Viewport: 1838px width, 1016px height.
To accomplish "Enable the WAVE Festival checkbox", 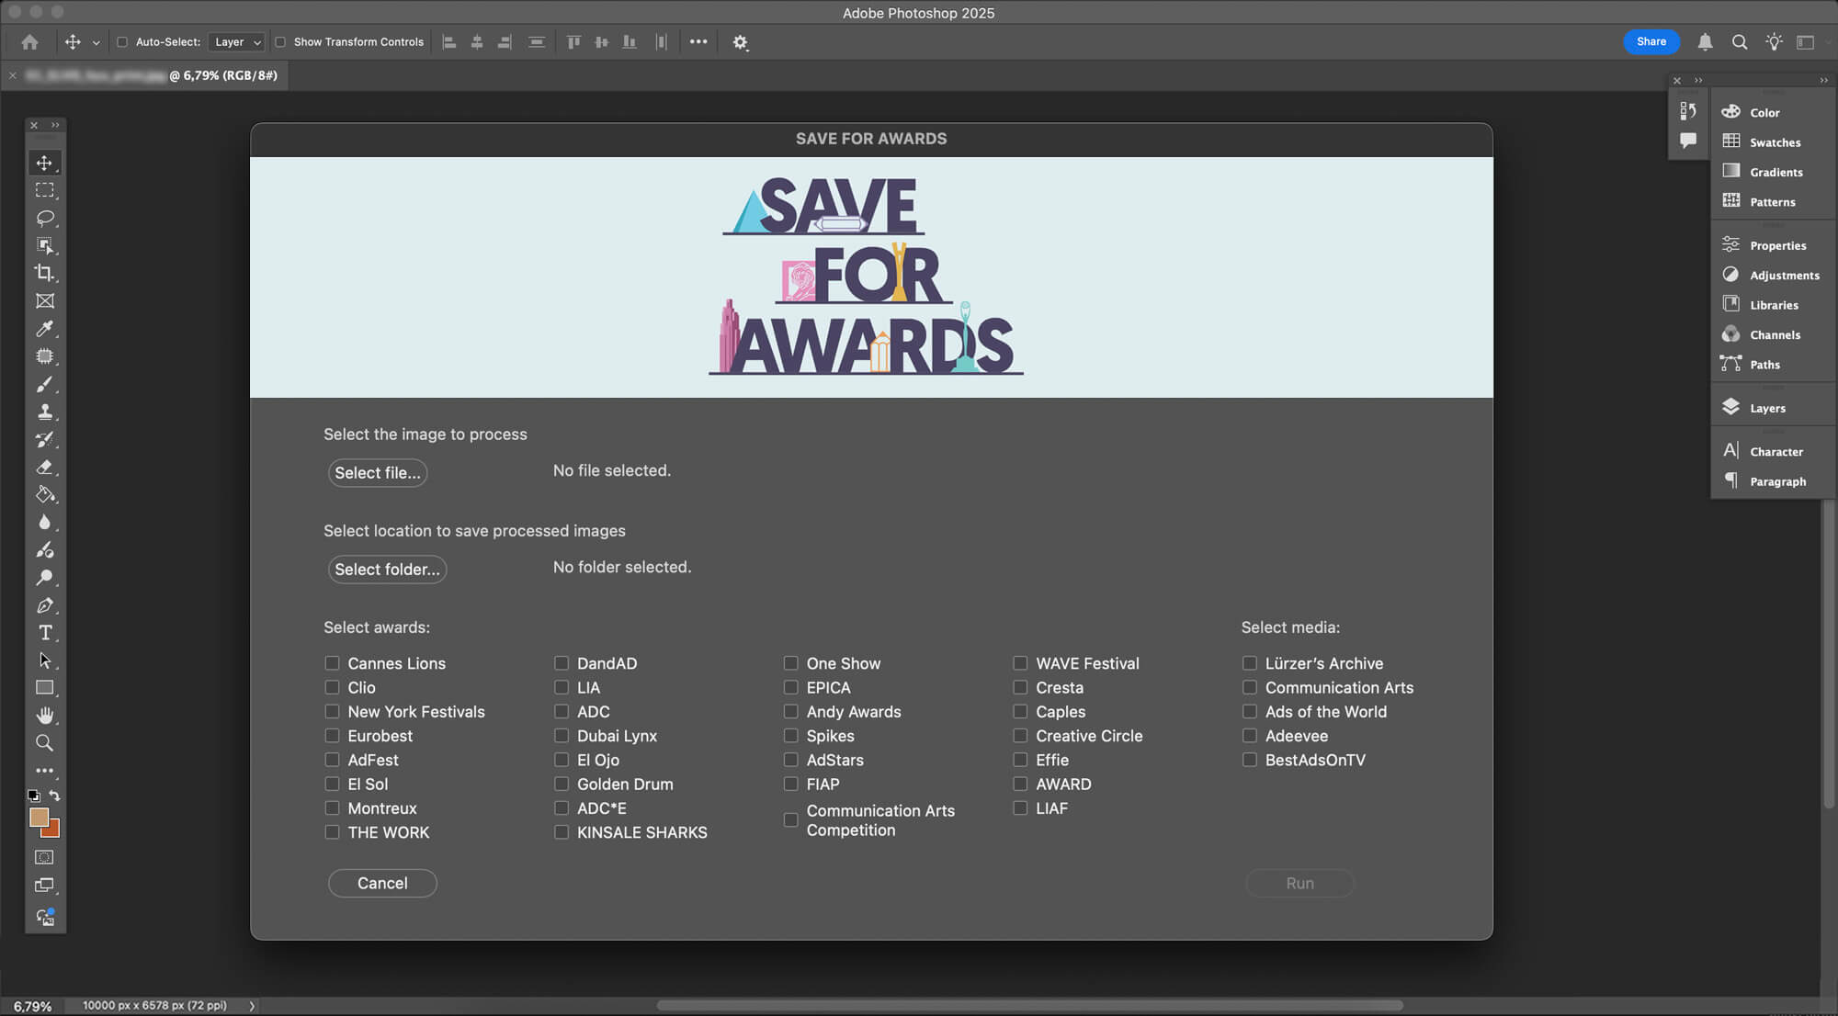I will (1020, 663).
